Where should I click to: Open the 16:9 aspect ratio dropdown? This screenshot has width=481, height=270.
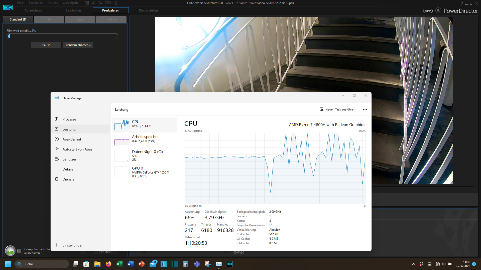(x=109, y=3)
